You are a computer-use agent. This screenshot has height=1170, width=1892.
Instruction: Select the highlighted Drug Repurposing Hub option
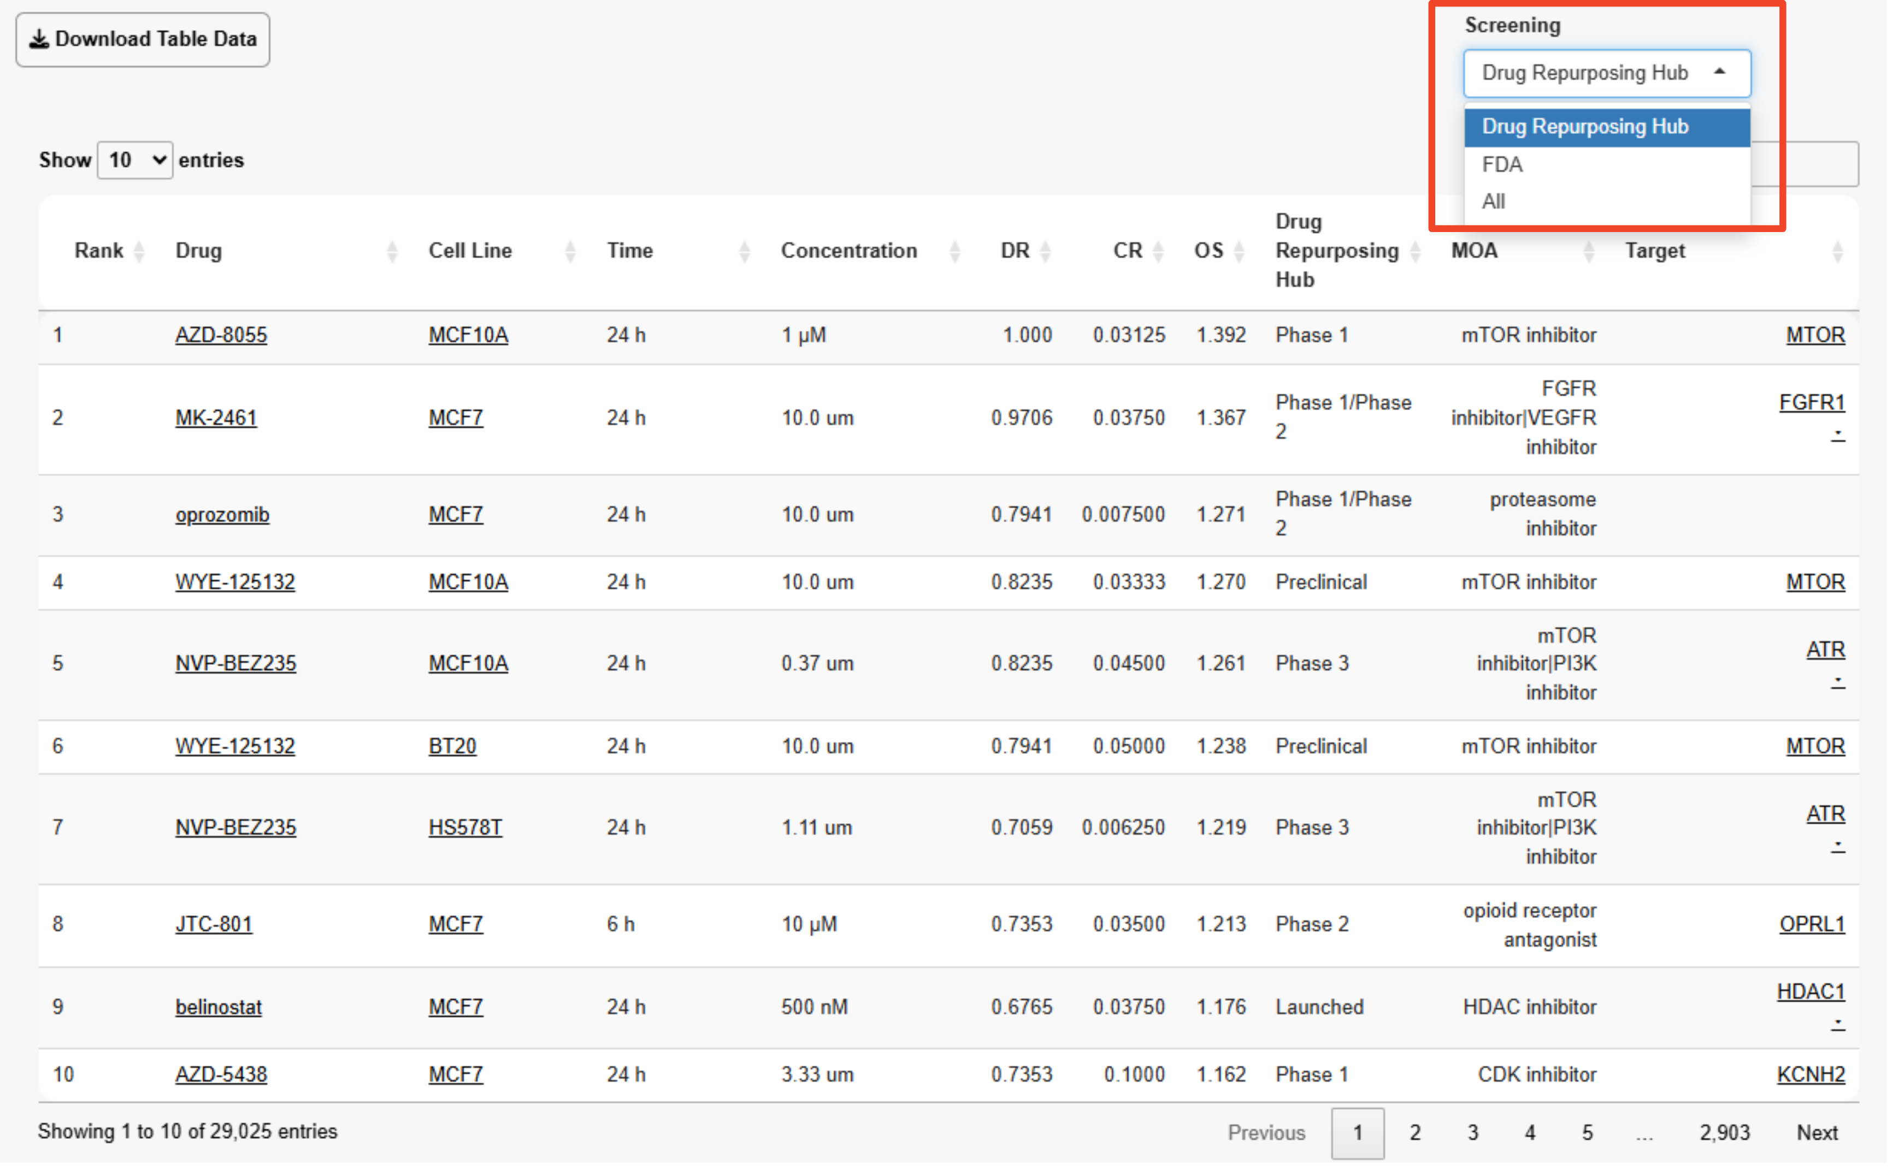pos(1584,127)
